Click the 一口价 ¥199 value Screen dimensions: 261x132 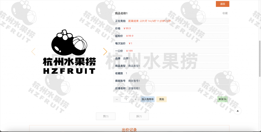coord(129,51)
